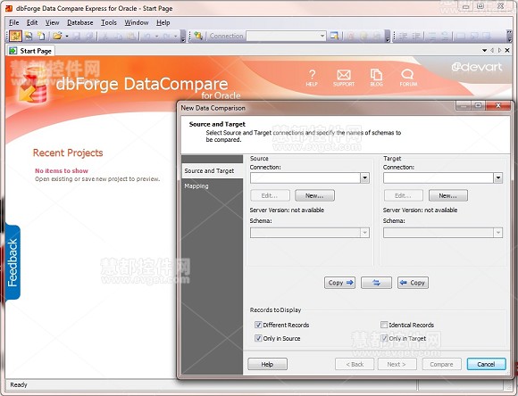The height and width of the screenshot is (396, 518).
Task: Click Copy source to target arrow button
Action: pyautogui.click(x=339, y=283)
